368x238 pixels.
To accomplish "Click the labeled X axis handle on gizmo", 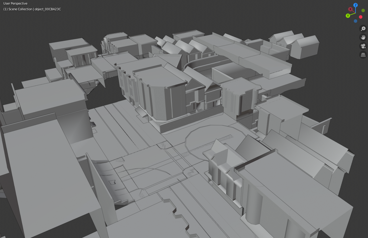I will coord(351,9).
